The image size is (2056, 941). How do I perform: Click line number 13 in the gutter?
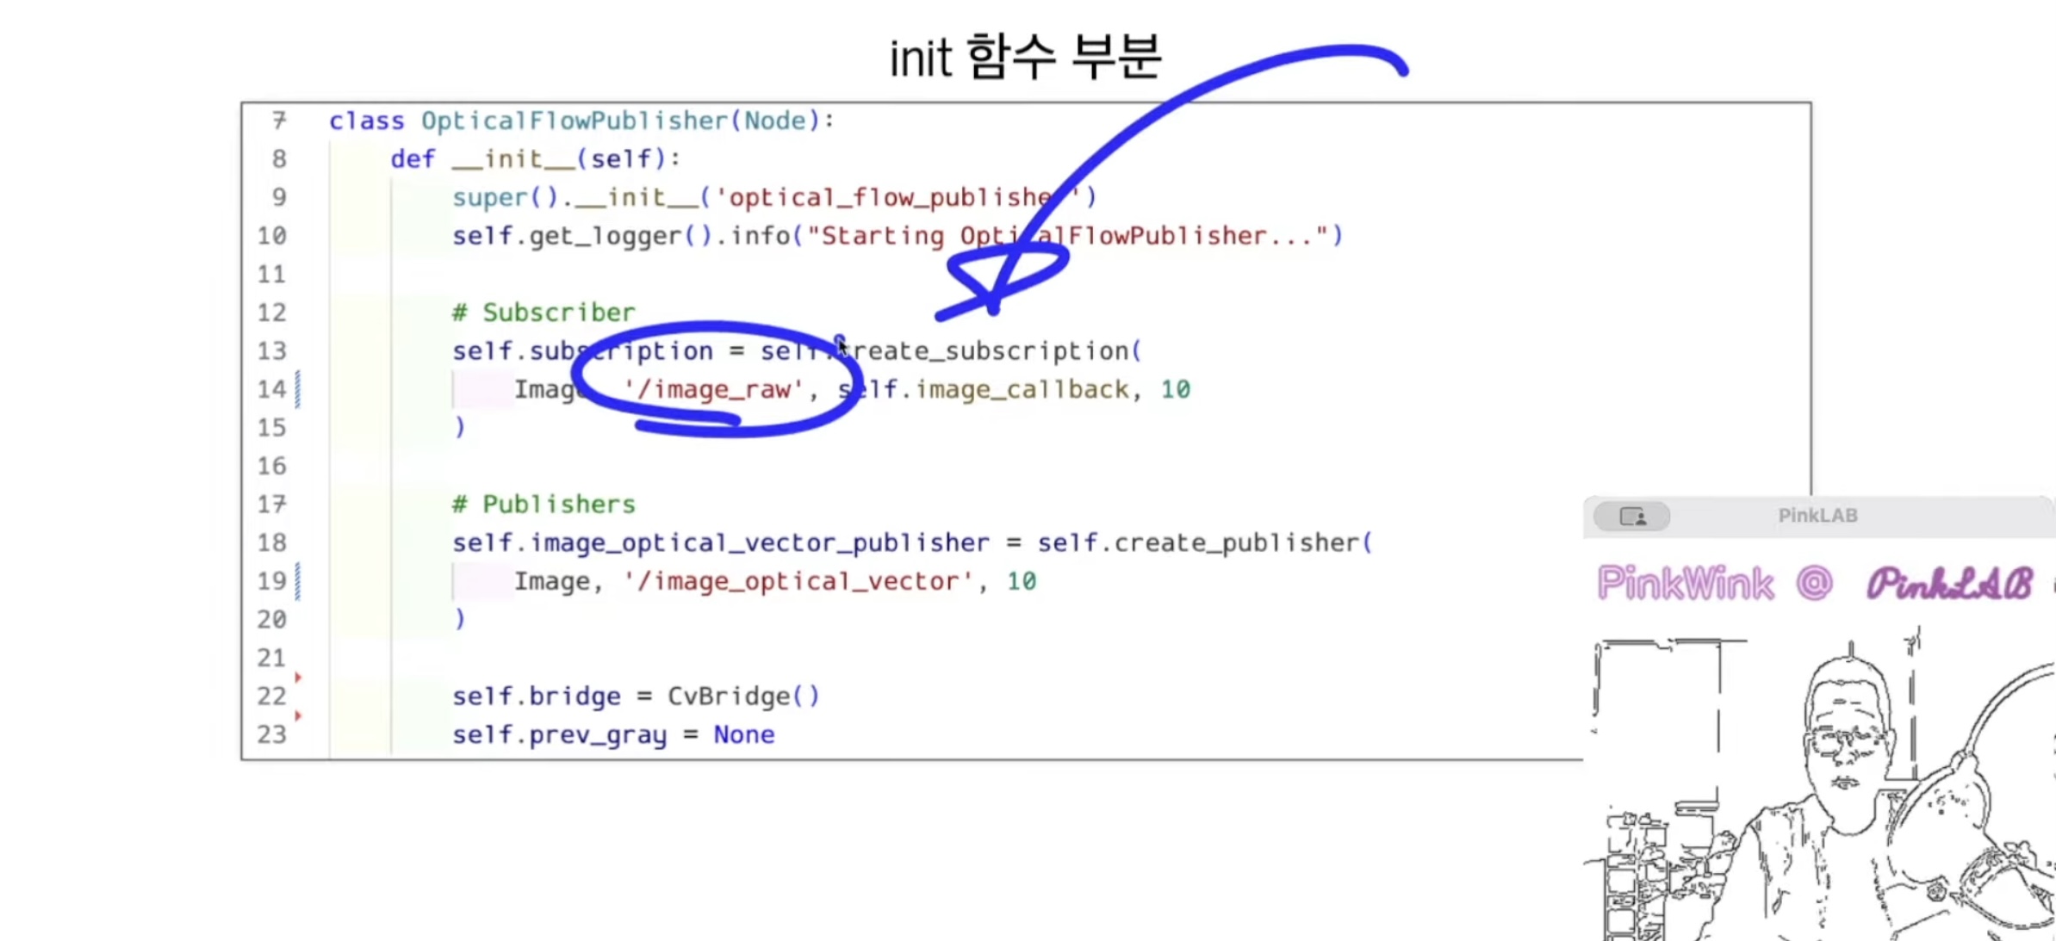tap(272, 351)
